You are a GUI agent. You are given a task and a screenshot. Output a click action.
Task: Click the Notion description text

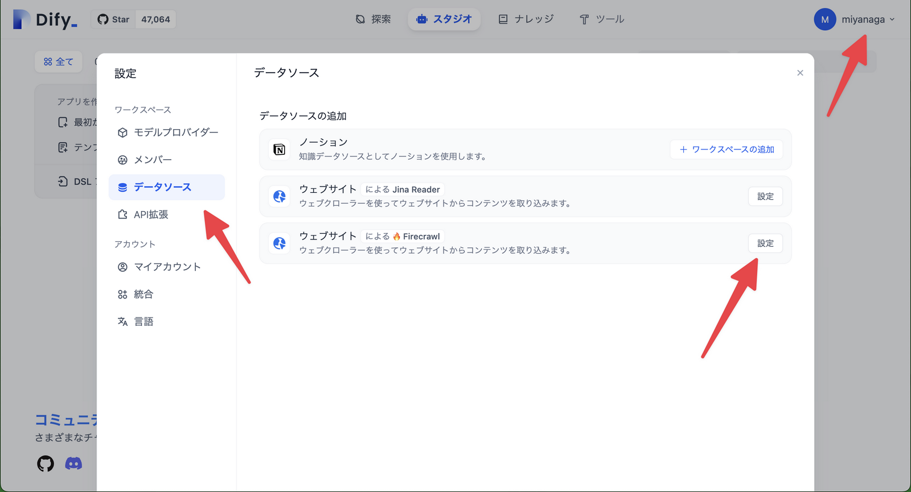[x=392, y=156]
